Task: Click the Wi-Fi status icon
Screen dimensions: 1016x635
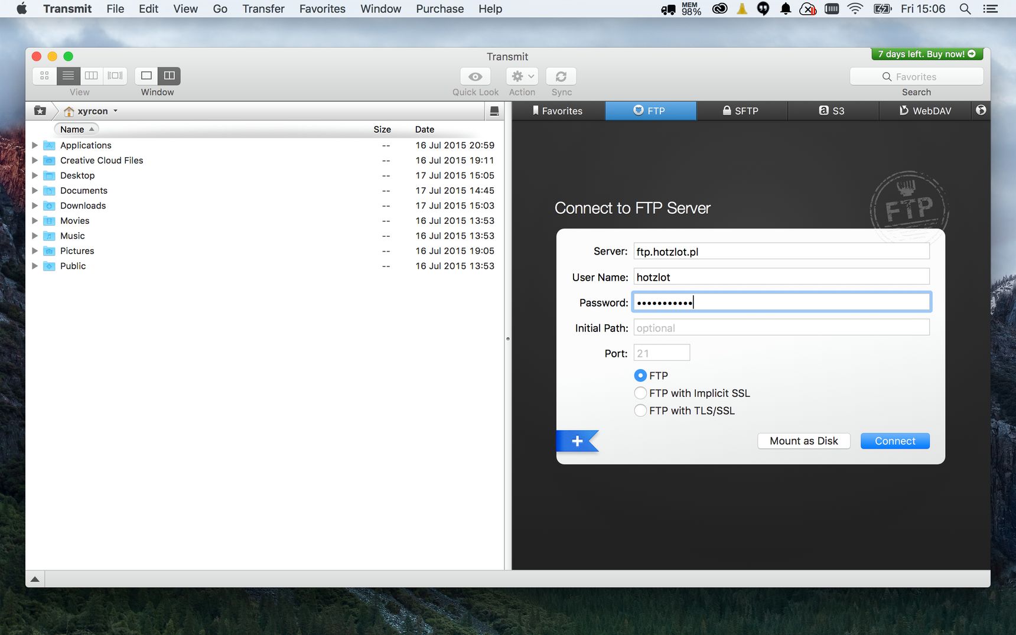Action: pyautogui.click(x=855, y=9)
